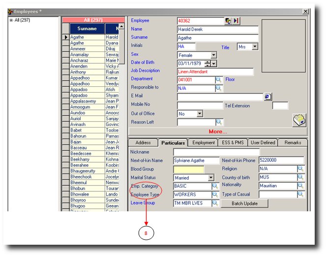The image size is (326, 256).
Task: Select the Particulars tab
Action: (173, 143)
